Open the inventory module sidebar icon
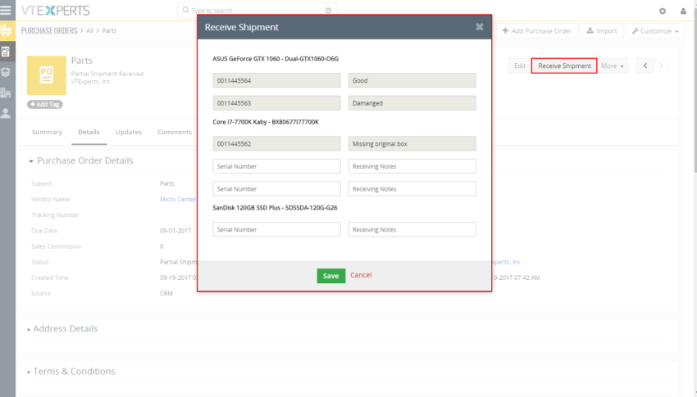This screenshot has width=697, height=397. 7,30
